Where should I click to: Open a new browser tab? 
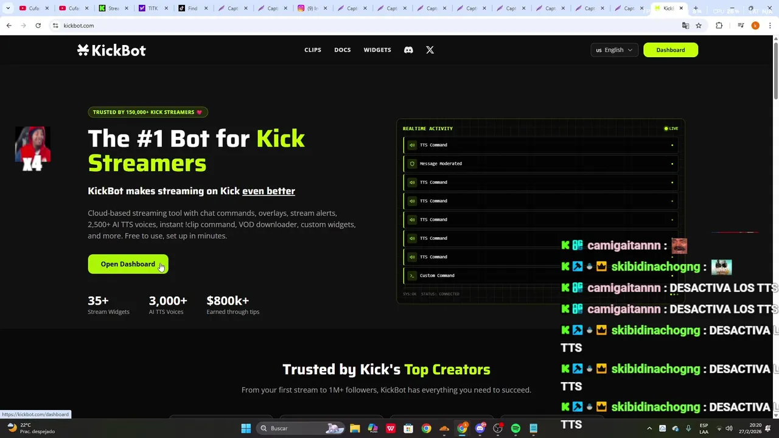(x=696, y=9)
